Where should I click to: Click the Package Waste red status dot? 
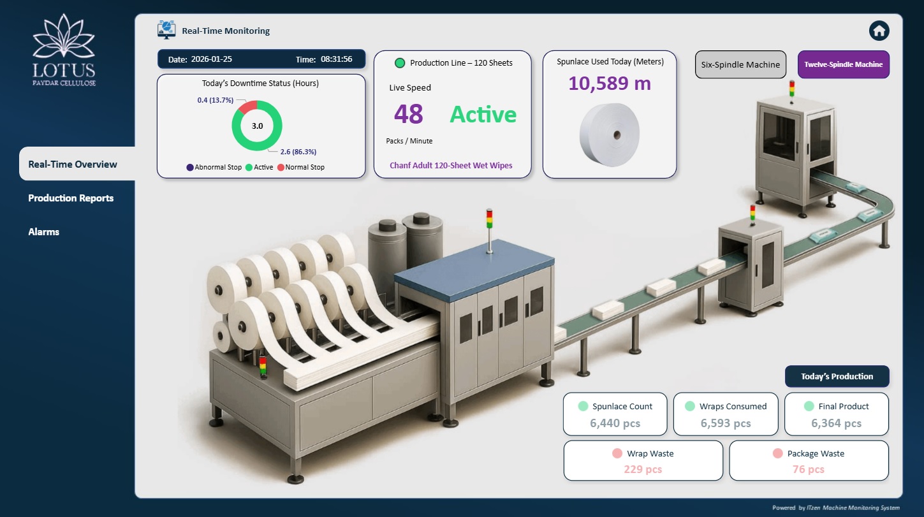coord(777,453)
